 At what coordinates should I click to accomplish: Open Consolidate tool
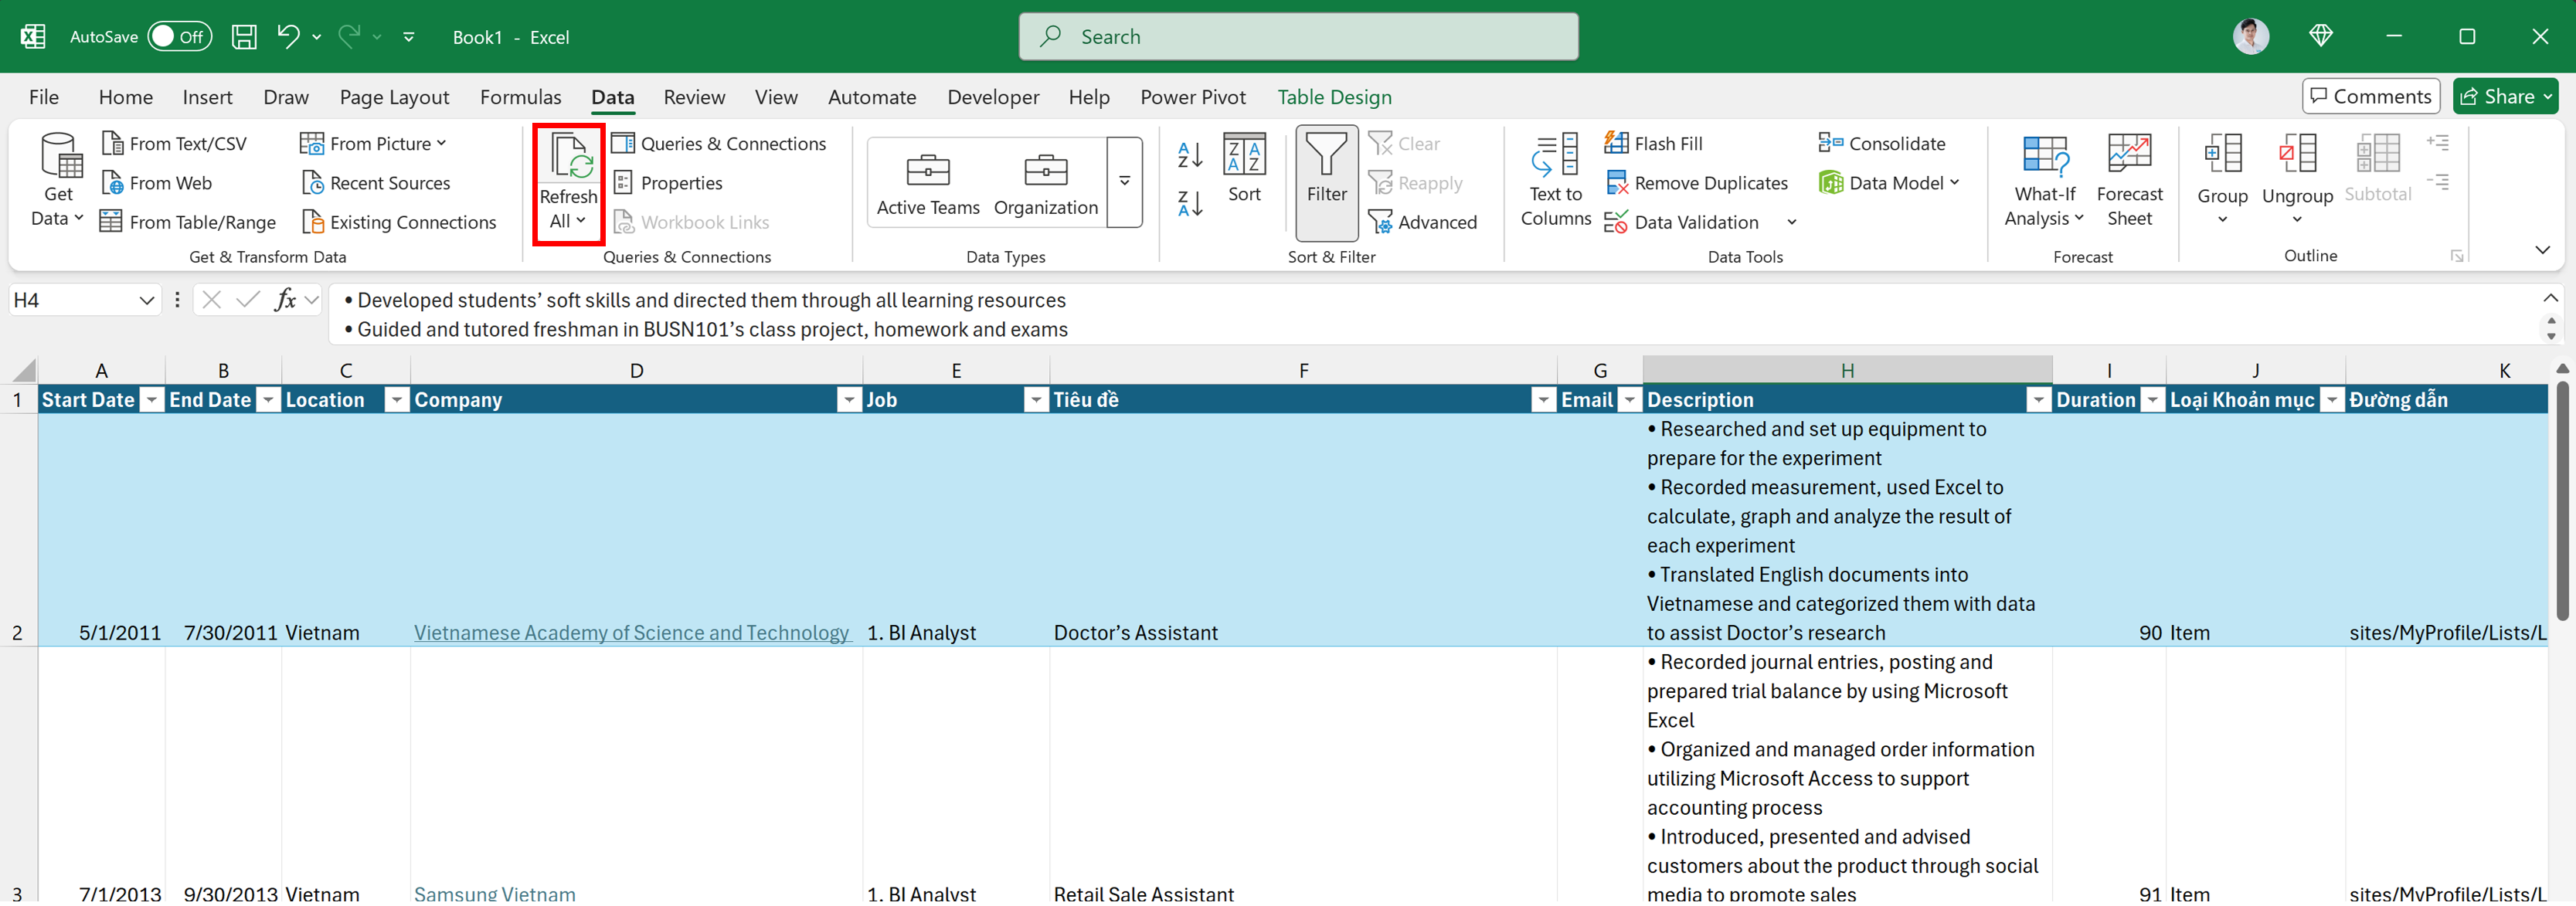1882,144
